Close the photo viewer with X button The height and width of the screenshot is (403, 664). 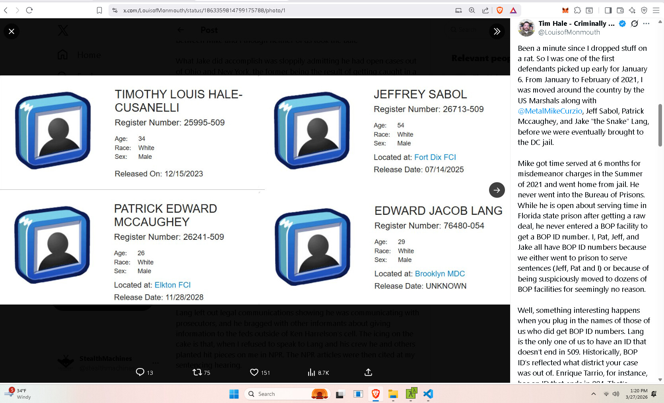pos(12,31)
